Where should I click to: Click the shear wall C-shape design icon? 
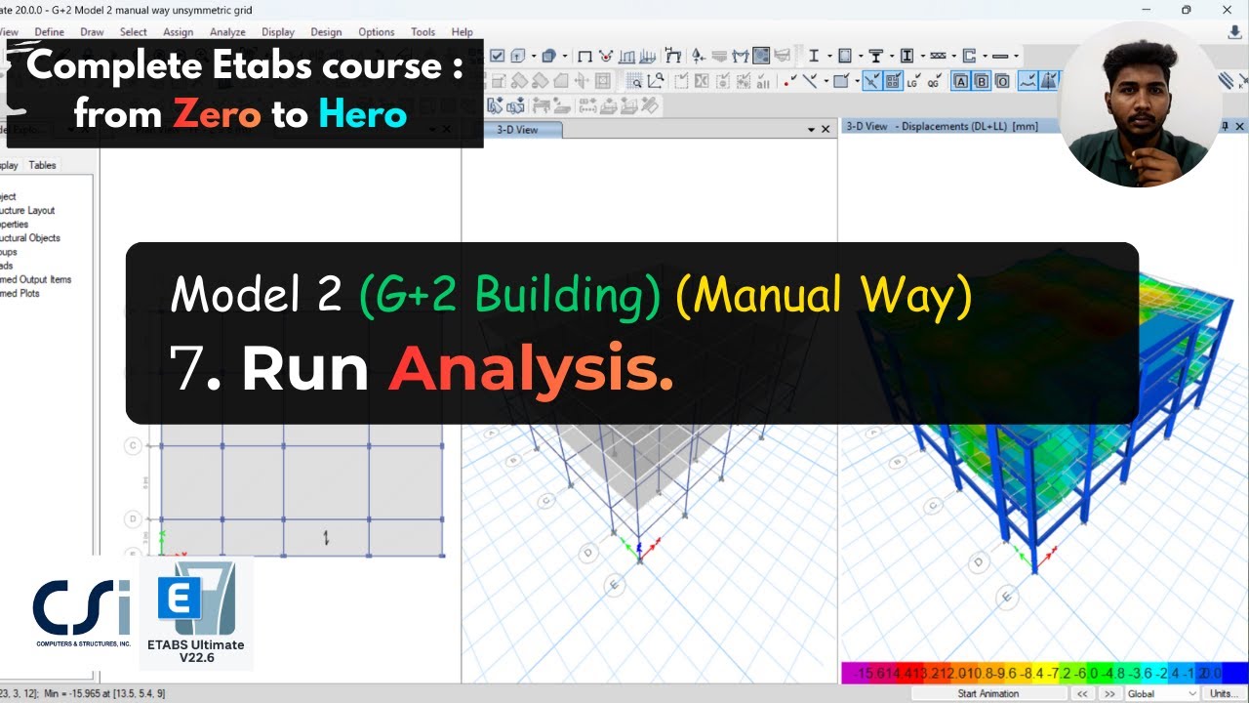point(969,56)
